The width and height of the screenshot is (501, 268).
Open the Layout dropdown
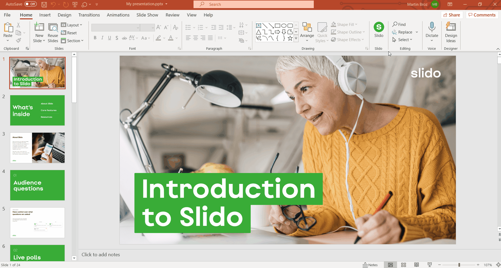coord(72,25)
